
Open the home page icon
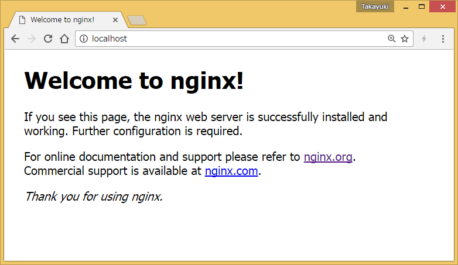[64, 39]
